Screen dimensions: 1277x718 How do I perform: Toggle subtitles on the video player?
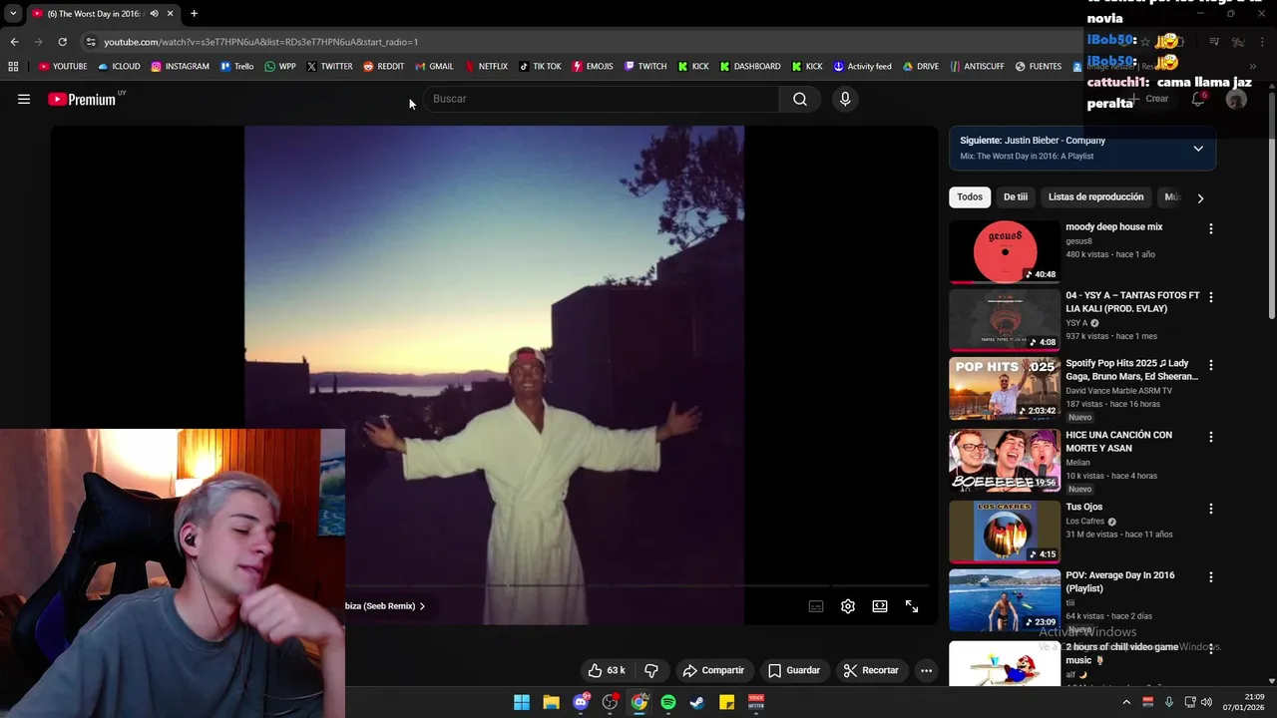(x=816, y=606)
